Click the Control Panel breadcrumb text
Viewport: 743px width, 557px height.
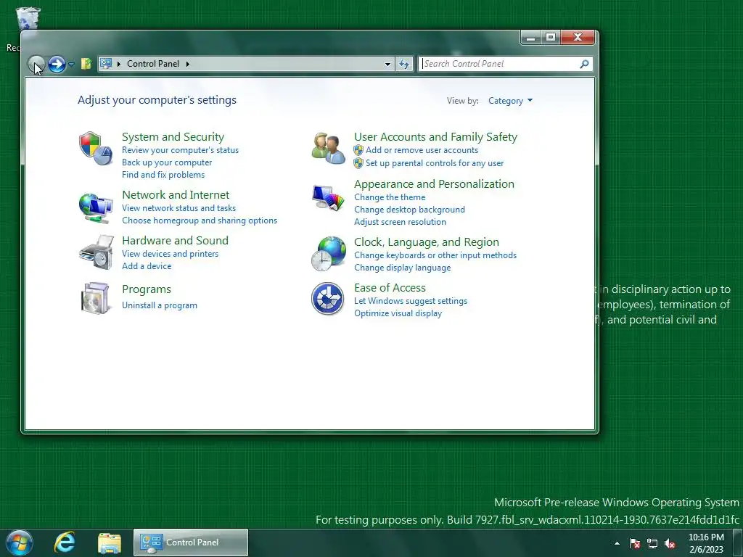pos(153,64)
